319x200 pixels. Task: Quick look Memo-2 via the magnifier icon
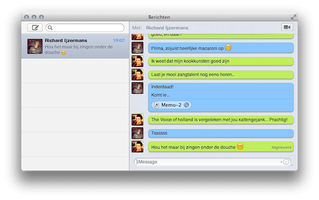(x=187, y=105)
